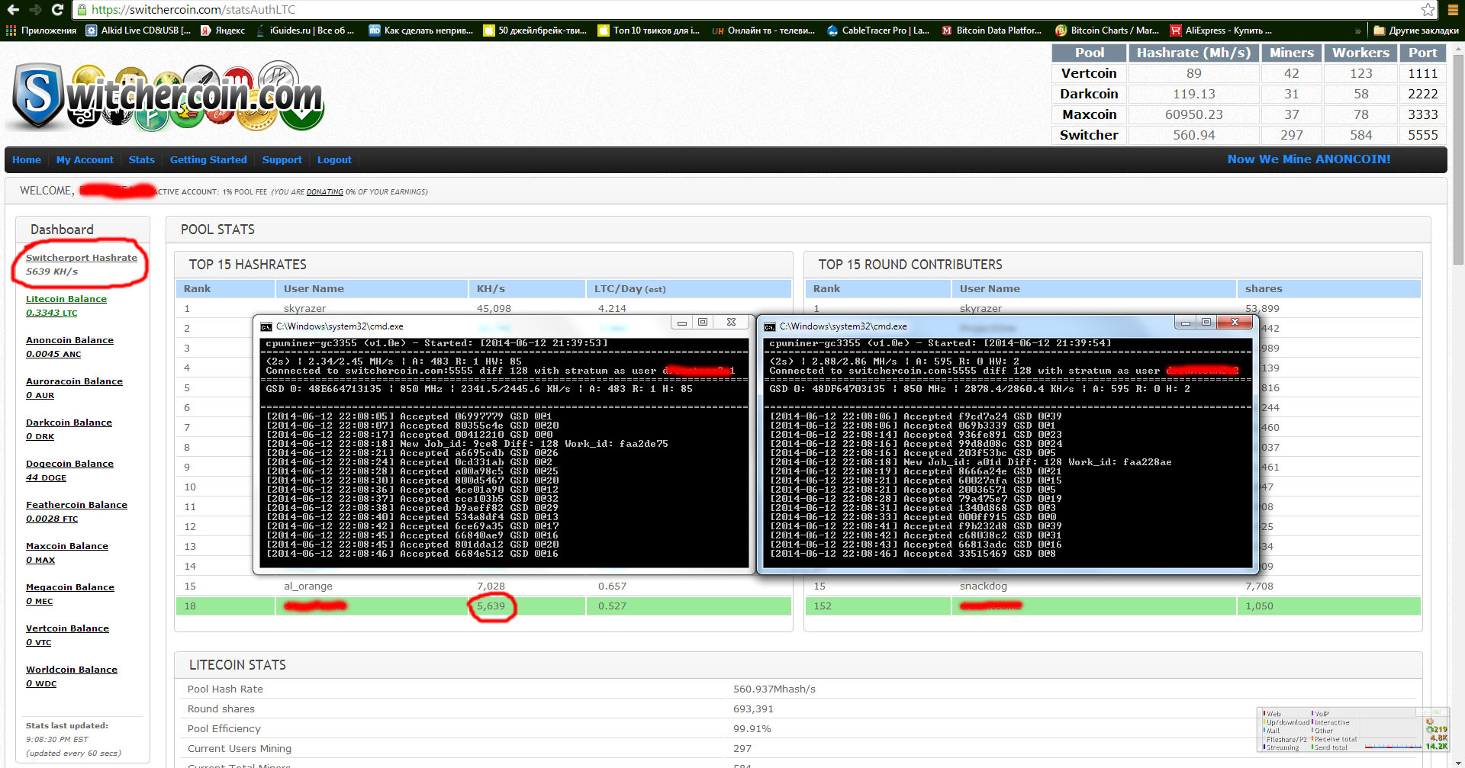Click Round shares value 693,391

click(753, 709)
